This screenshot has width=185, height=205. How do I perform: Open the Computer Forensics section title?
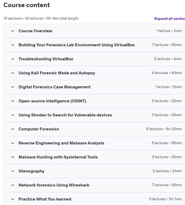click(39, 129)
